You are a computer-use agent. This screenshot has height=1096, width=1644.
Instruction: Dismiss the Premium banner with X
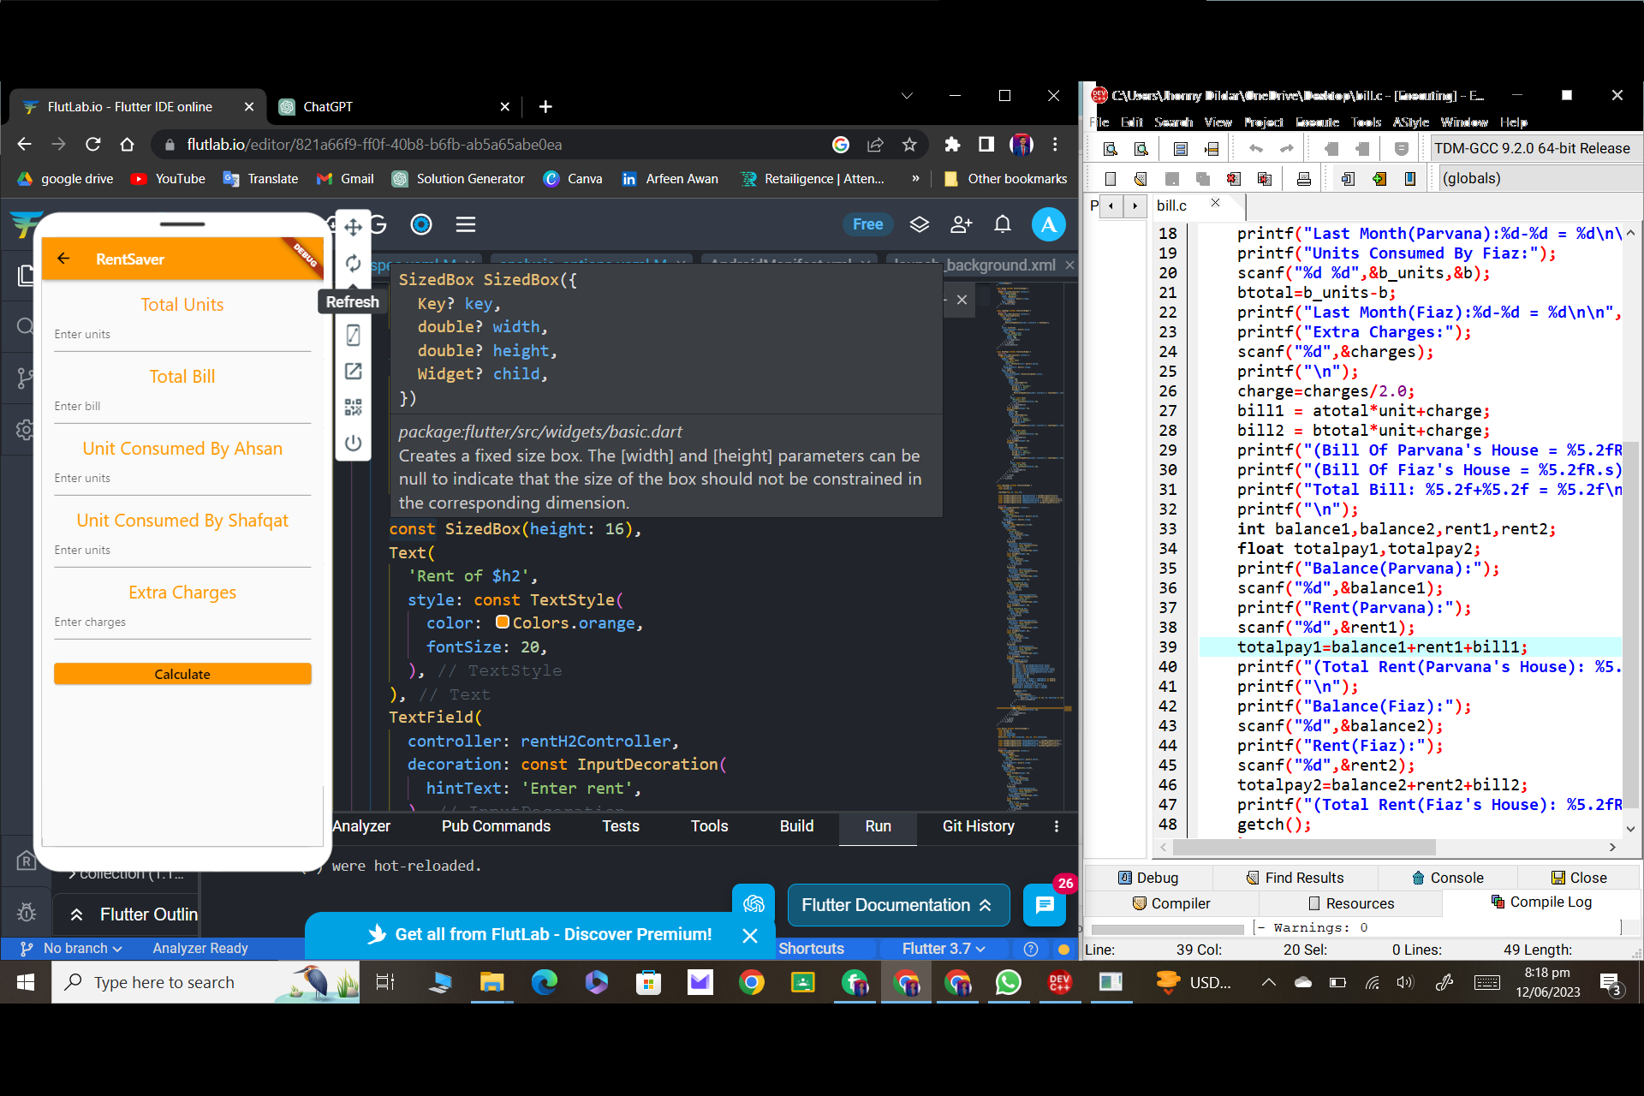pyautogui.click(x=750, y=936)
